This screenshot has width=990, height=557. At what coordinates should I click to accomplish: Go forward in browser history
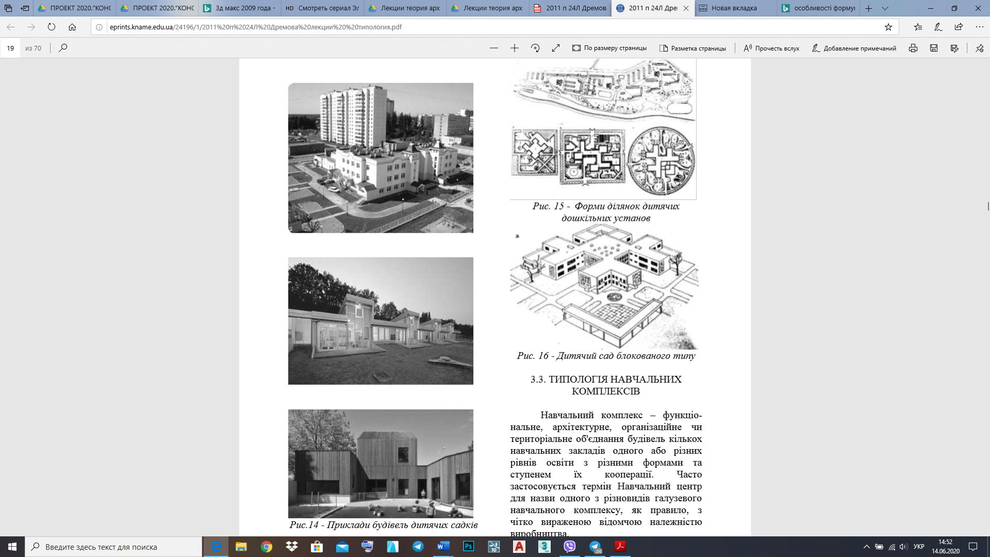click(x=31, y=27)
